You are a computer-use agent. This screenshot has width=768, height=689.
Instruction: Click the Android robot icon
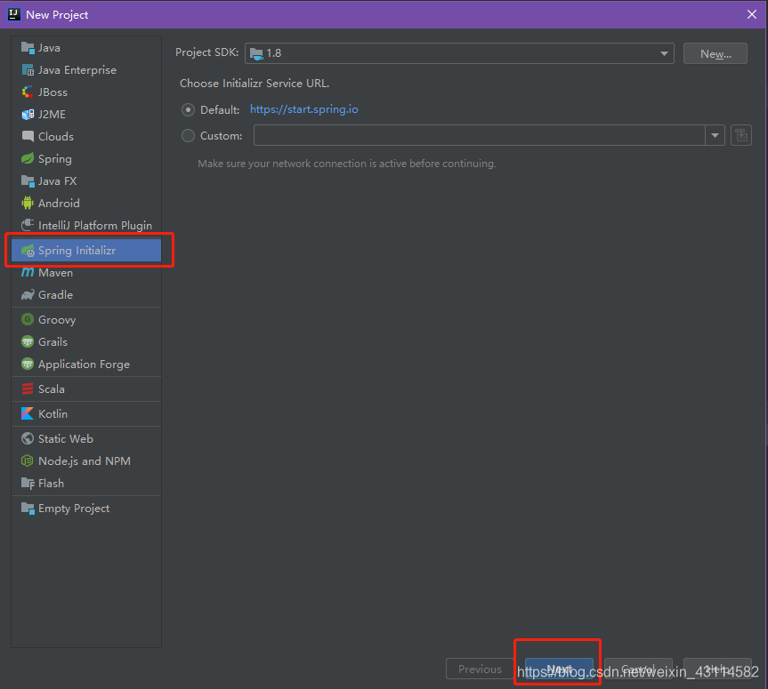28,203
